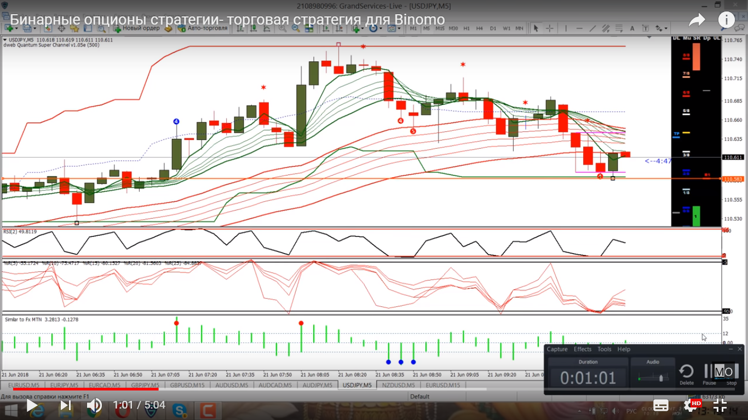Pause the screen recording
Viewport: 748px width, 420px height.
click(x=710, y=374)
